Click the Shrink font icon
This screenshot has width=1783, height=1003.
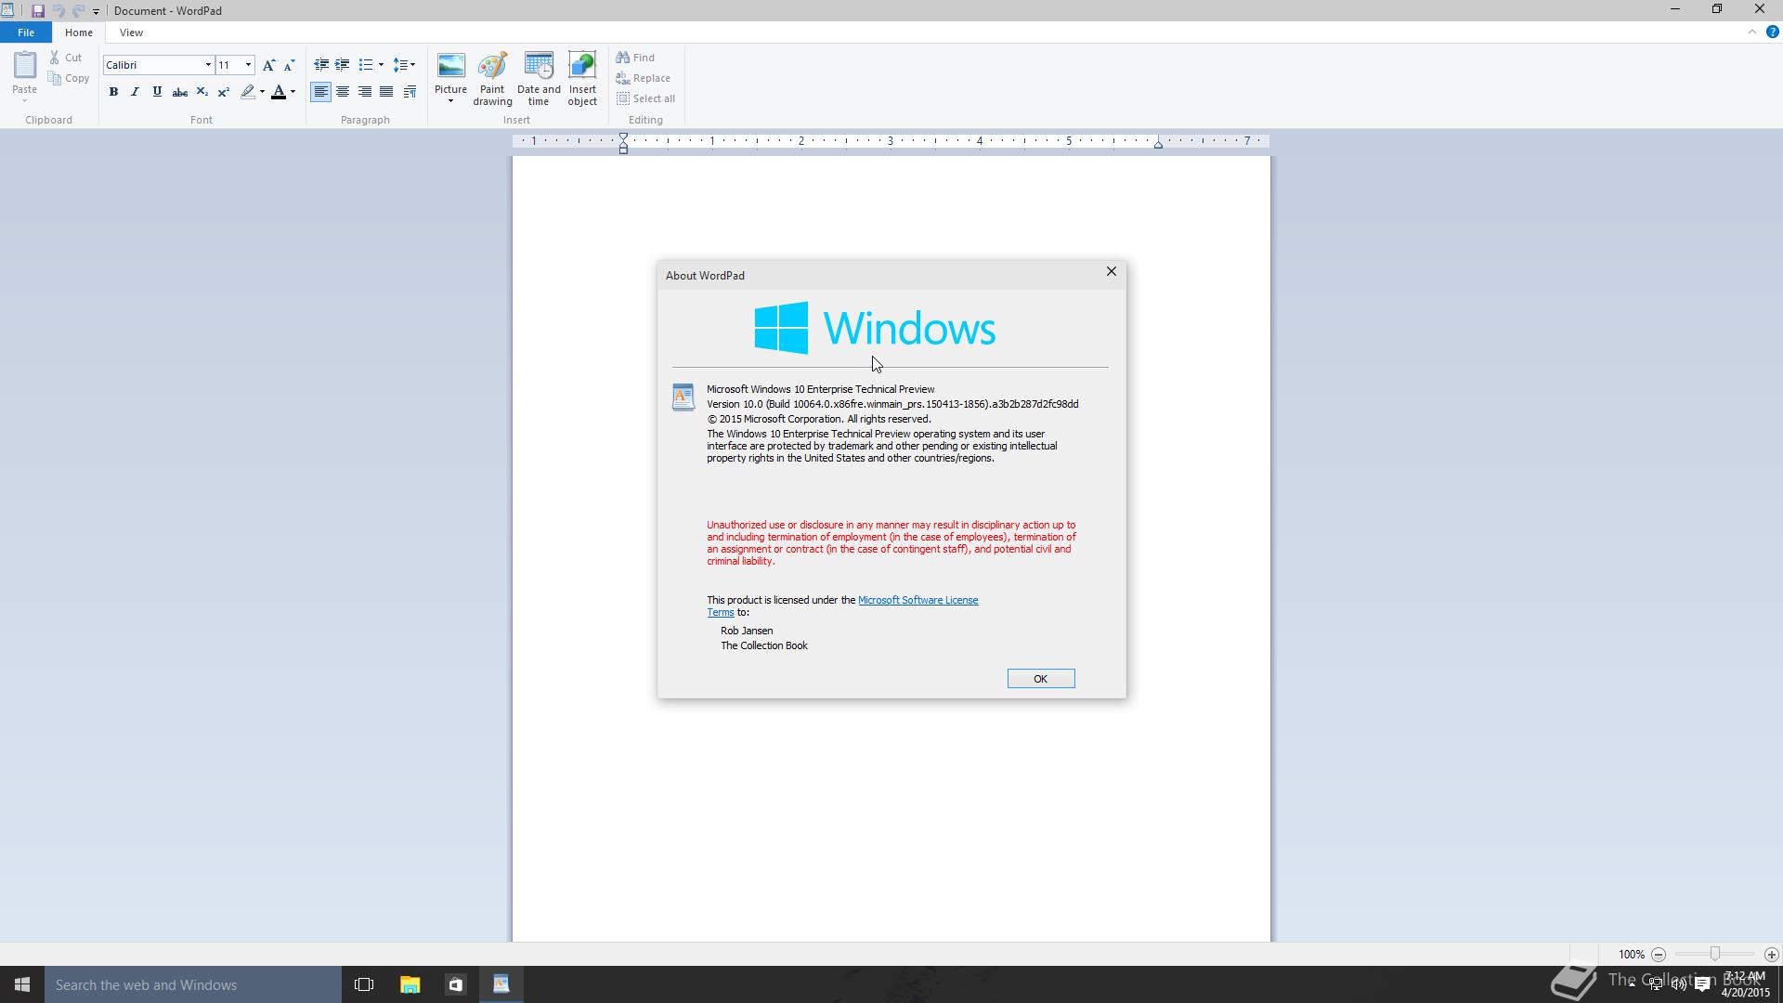289,65
